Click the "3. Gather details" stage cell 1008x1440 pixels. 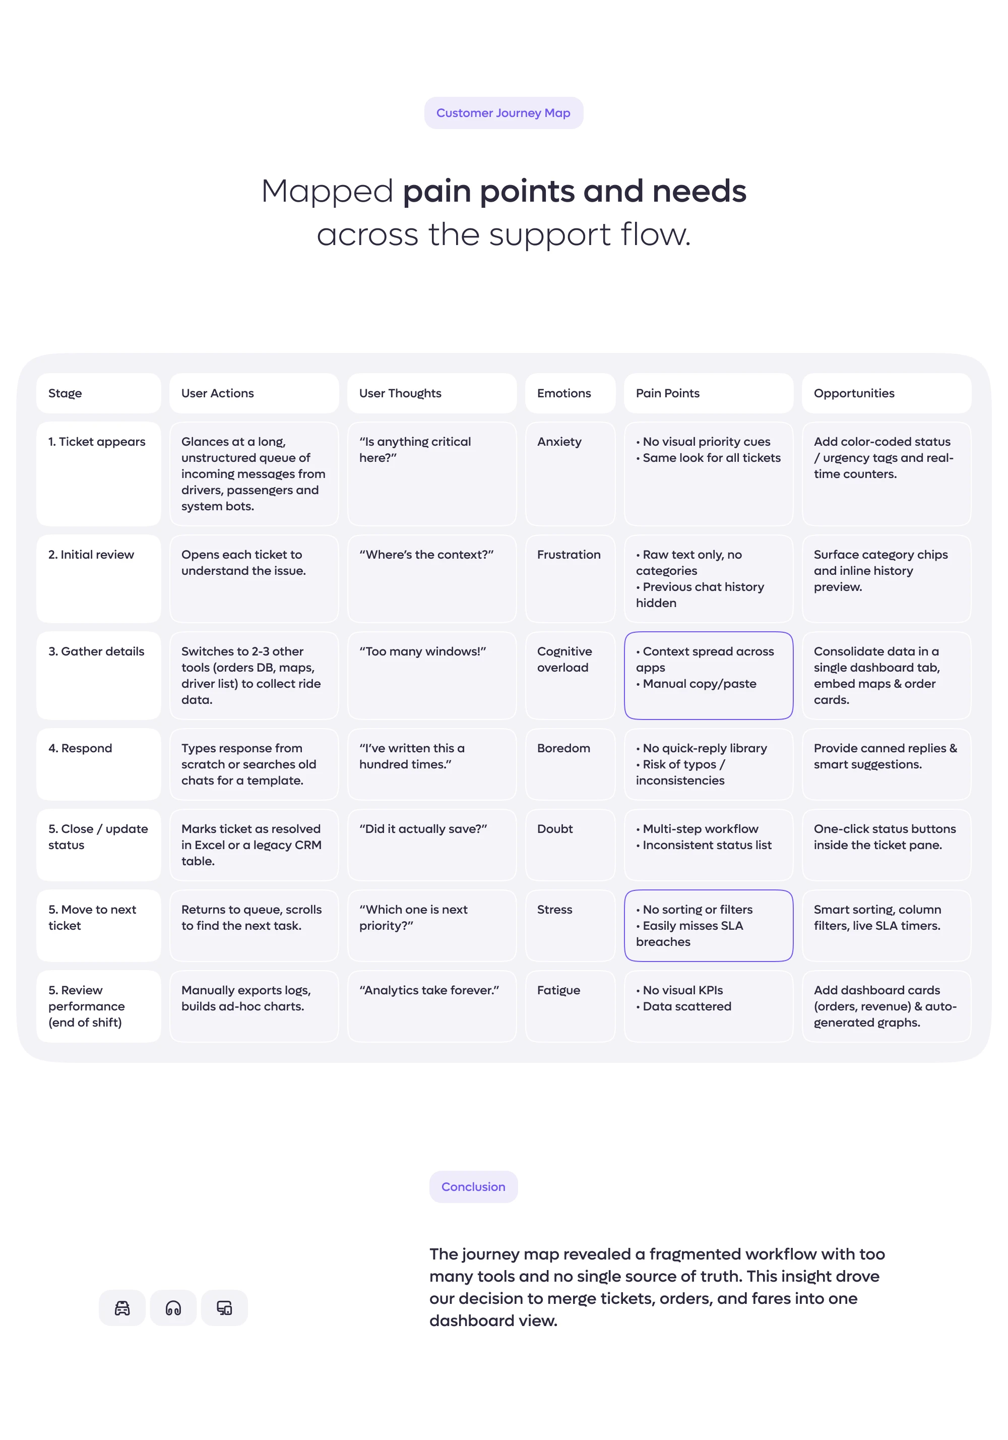point(98,676)
